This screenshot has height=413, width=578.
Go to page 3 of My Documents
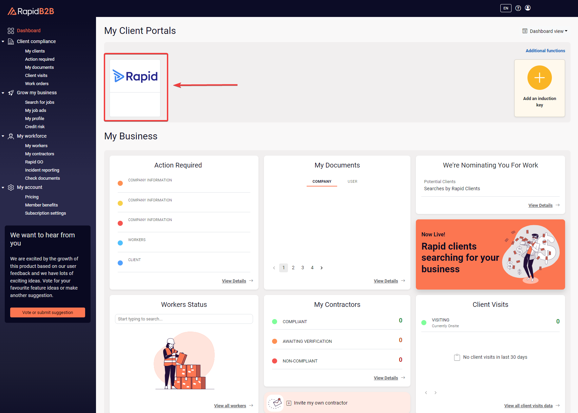click(303, 268)
